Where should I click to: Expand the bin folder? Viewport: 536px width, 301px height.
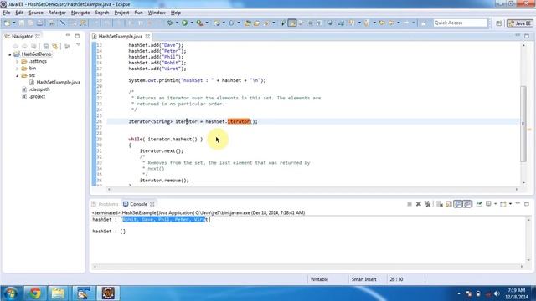[x=18, y=69]
